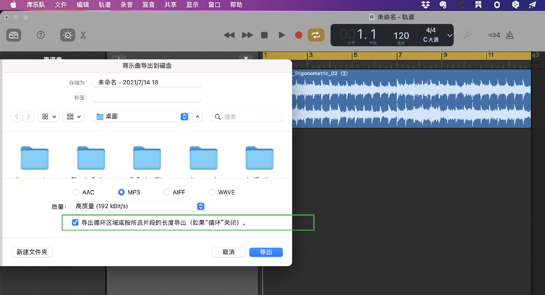Screen dimensions: 545x295
Task: Click the 存储为 filename field
Action: click(147, 82)
